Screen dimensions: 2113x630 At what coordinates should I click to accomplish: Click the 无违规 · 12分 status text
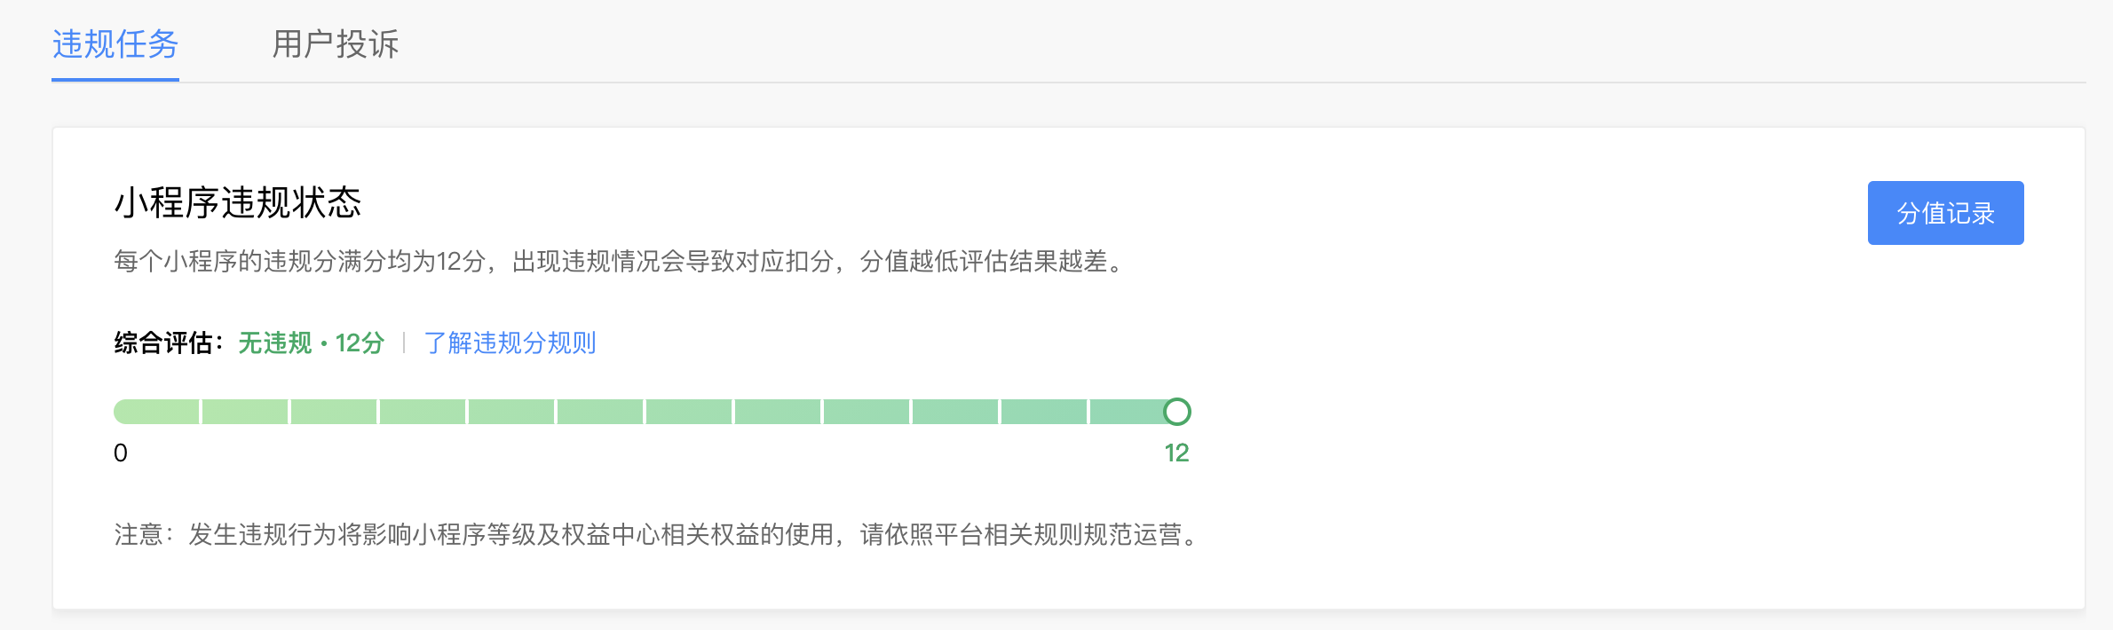tap(312, 343)
